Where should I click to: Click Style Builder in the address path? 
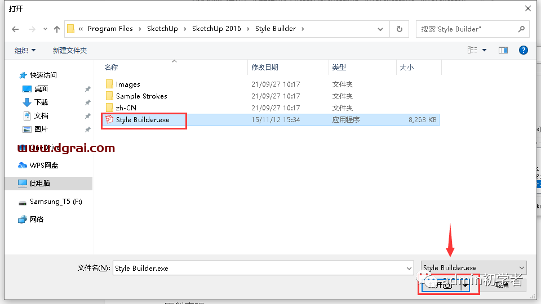point(276,29)
